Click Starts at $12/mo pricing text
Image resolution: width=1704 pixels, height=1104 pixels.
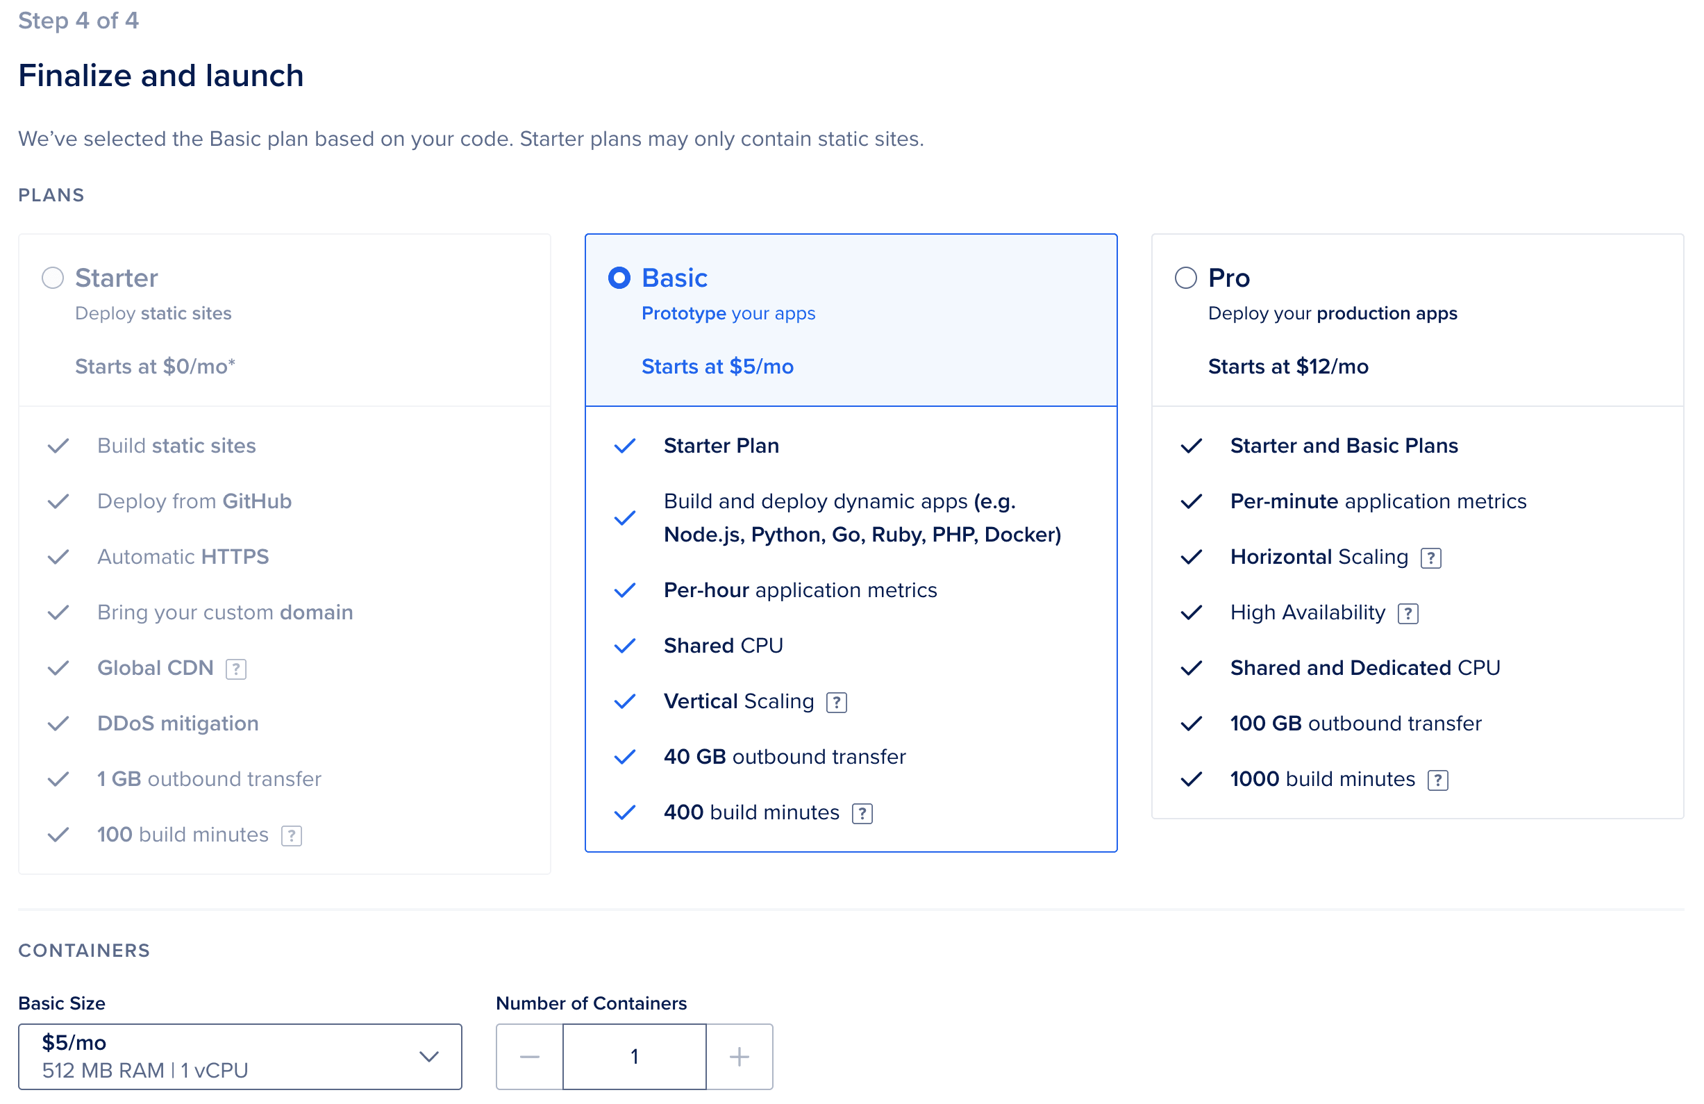coord(1288,367)
